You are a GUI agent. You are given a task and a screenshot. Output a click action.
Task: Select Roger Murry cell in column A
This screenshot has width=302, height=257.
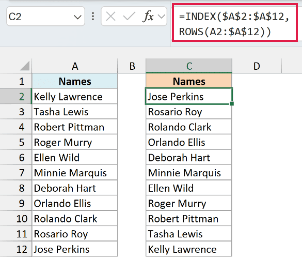coord(75,142)
